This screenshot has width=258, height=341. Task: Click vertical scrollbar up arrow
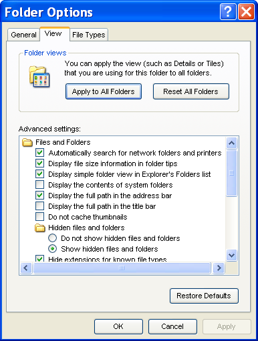tap(232, 143)
